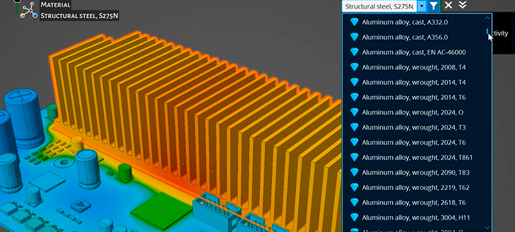Click diamond icon beside 2090, T83

354,173
